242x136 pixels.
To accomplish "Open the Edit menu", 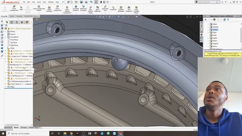I will pyautogui.click(x=29, y=2).
